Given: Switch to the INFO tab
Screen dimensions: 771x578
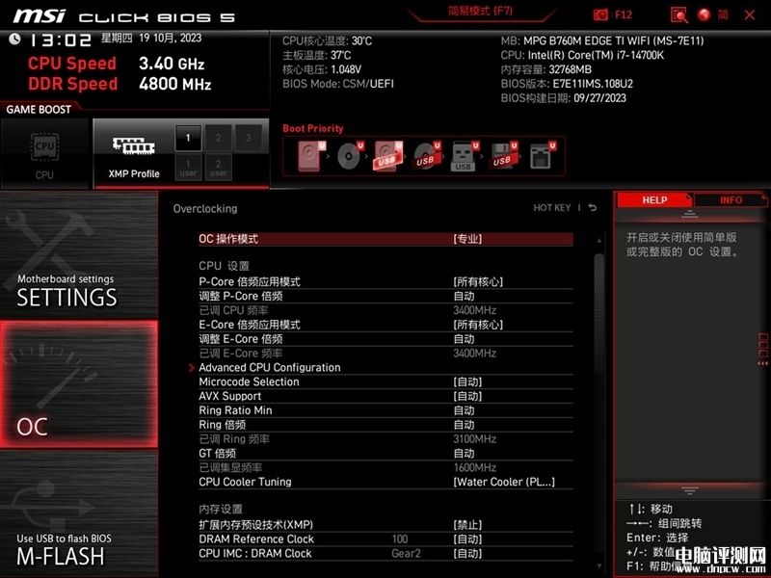Looking at the screenshot, I should 731,200.
